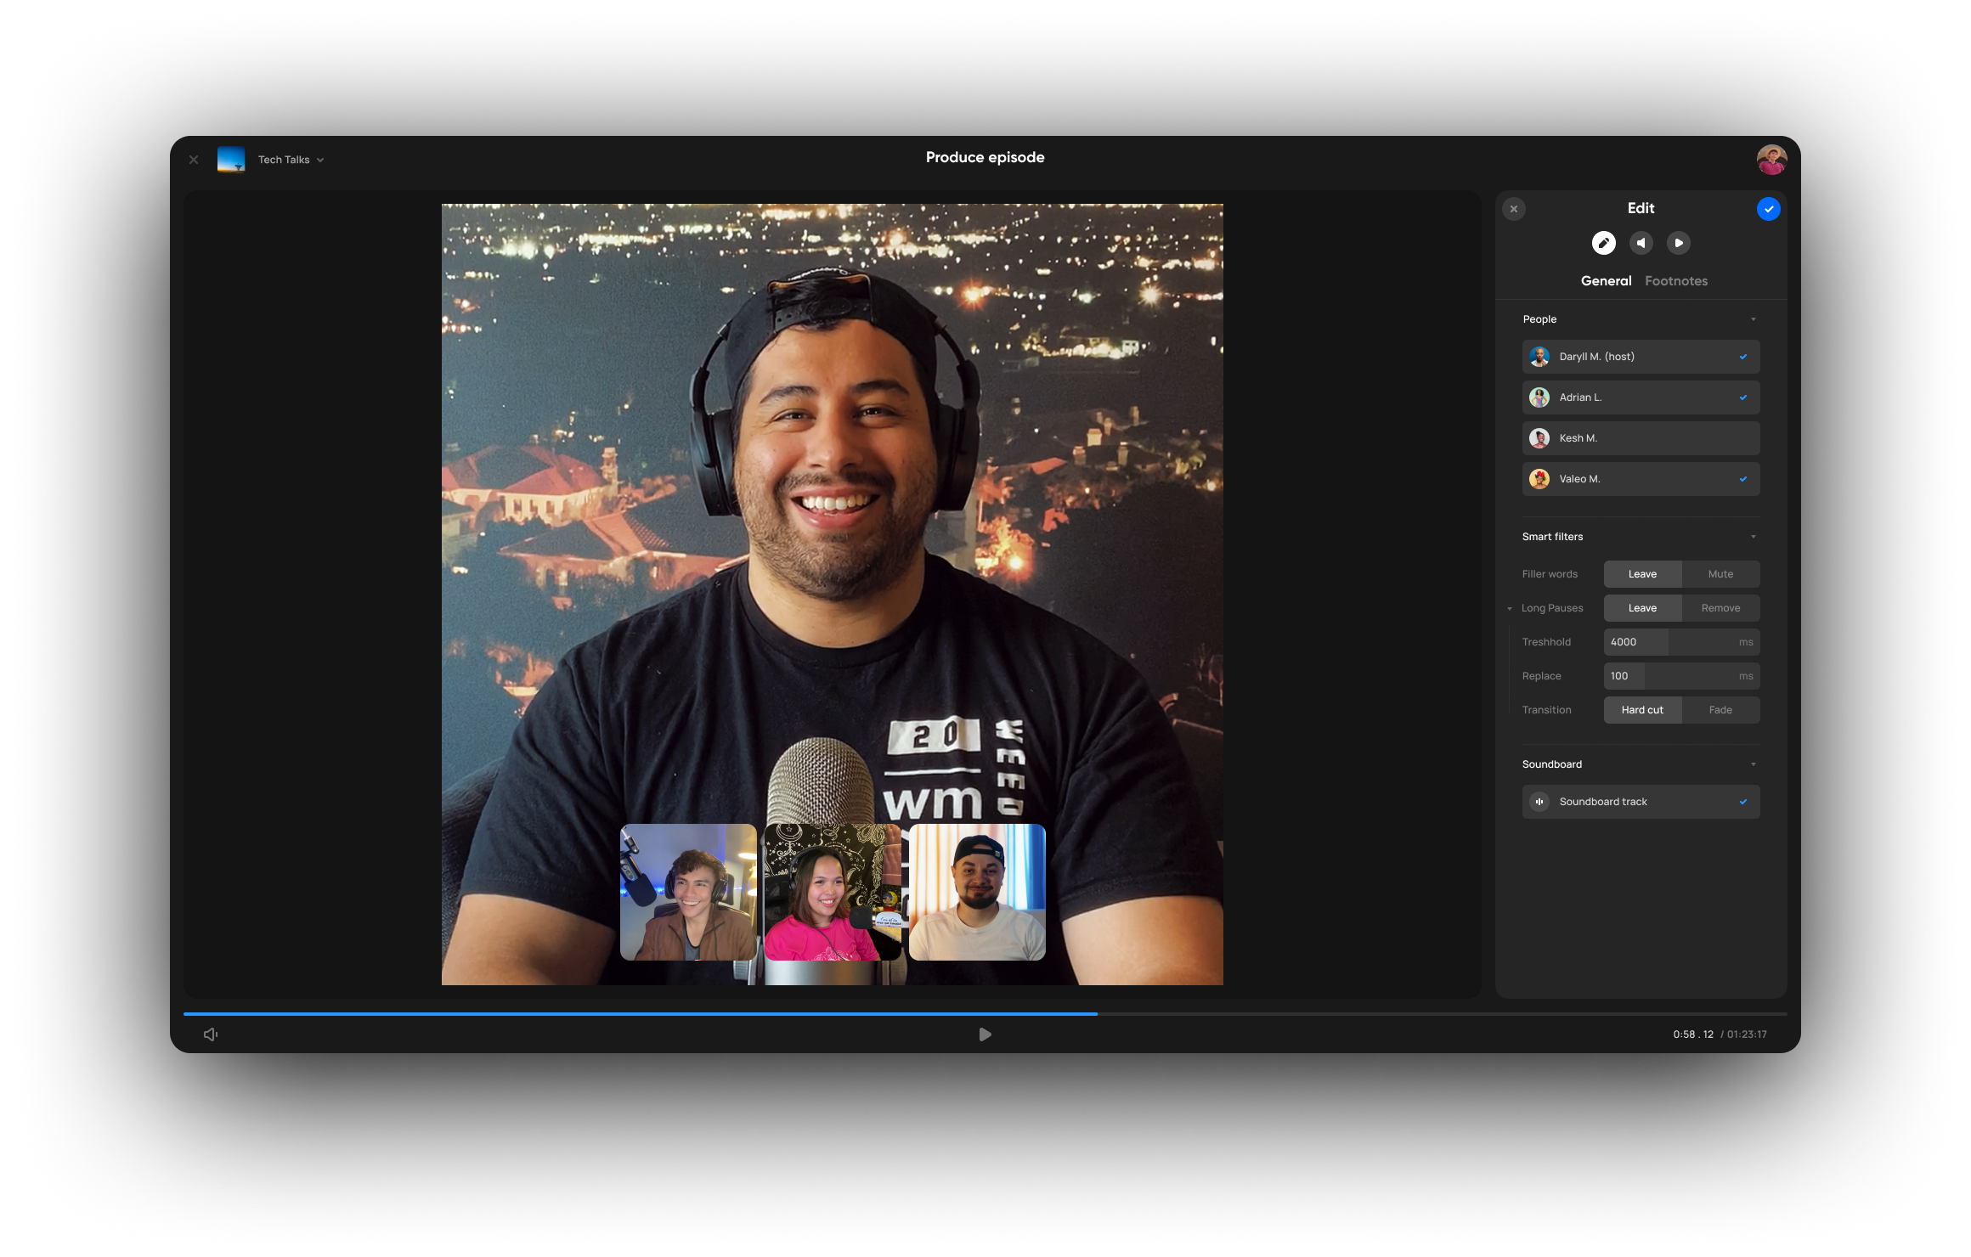Choose Fade for Transition
The height and width of the screenshot is (1257, 1971).
click(1720, 710)
